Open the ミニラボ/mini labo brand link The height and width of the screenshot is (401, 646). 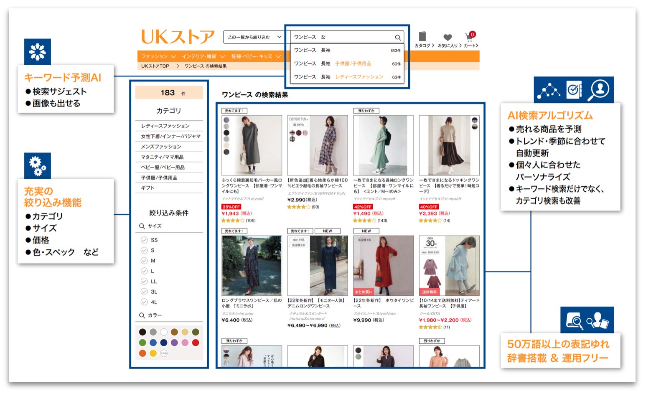point(237,313)
